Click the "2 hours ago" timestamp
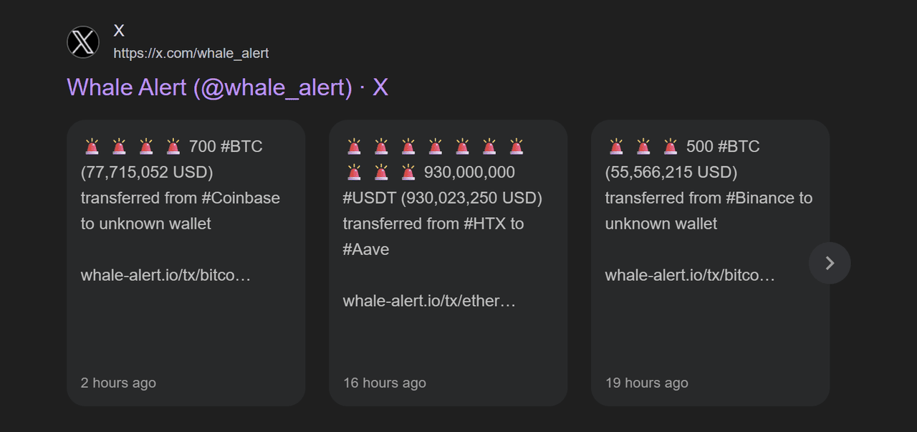Viewport: 917px width, 432px height. 118,383
